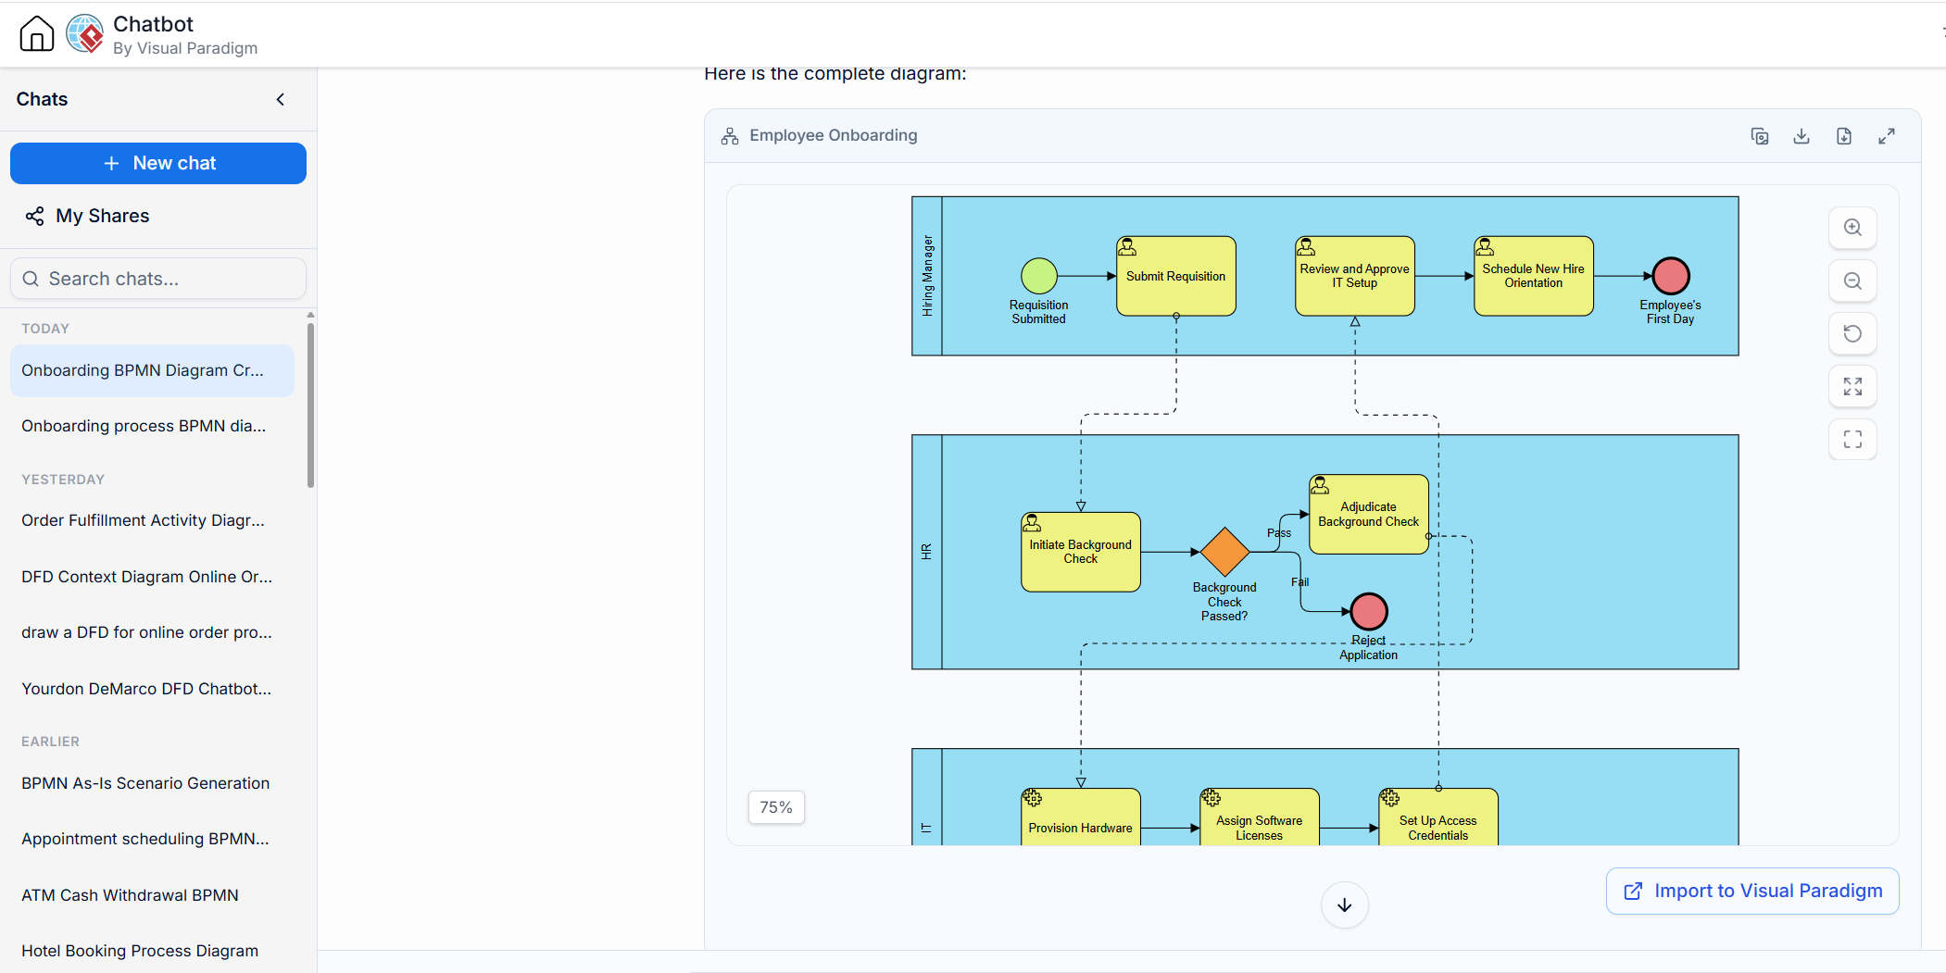1946x973 pixels.
Task: Click the Visual Paradigm Chatbot logo
Action: 85,34
